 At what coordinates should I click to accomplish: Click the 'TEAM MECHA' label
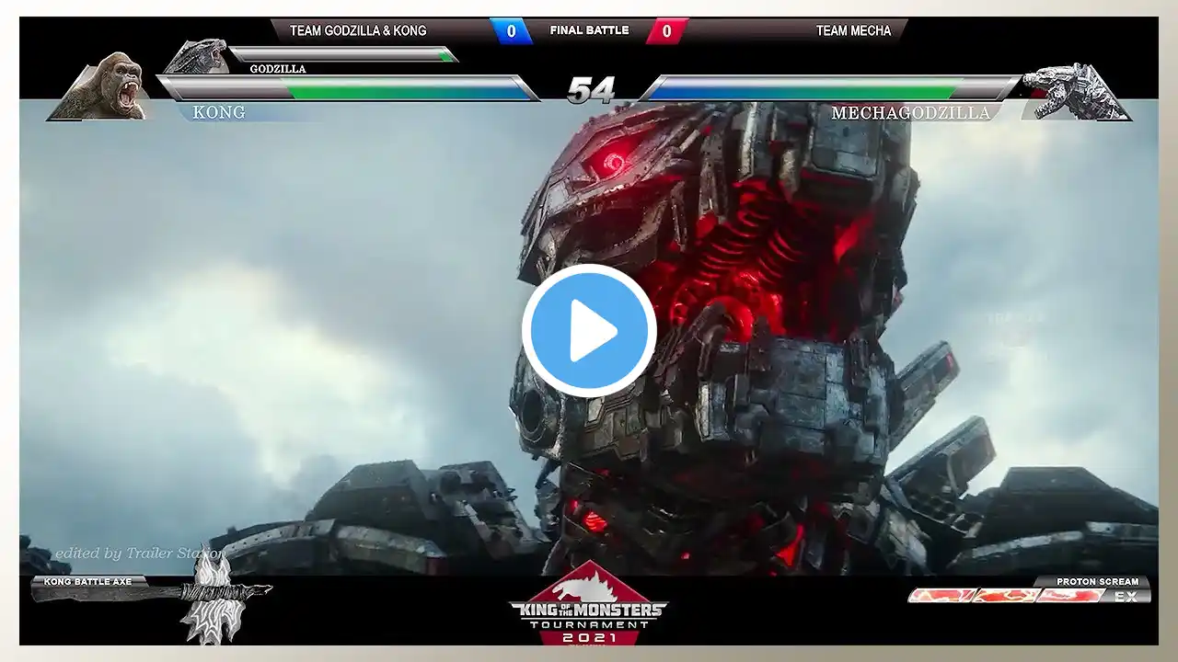click(853, 30)
